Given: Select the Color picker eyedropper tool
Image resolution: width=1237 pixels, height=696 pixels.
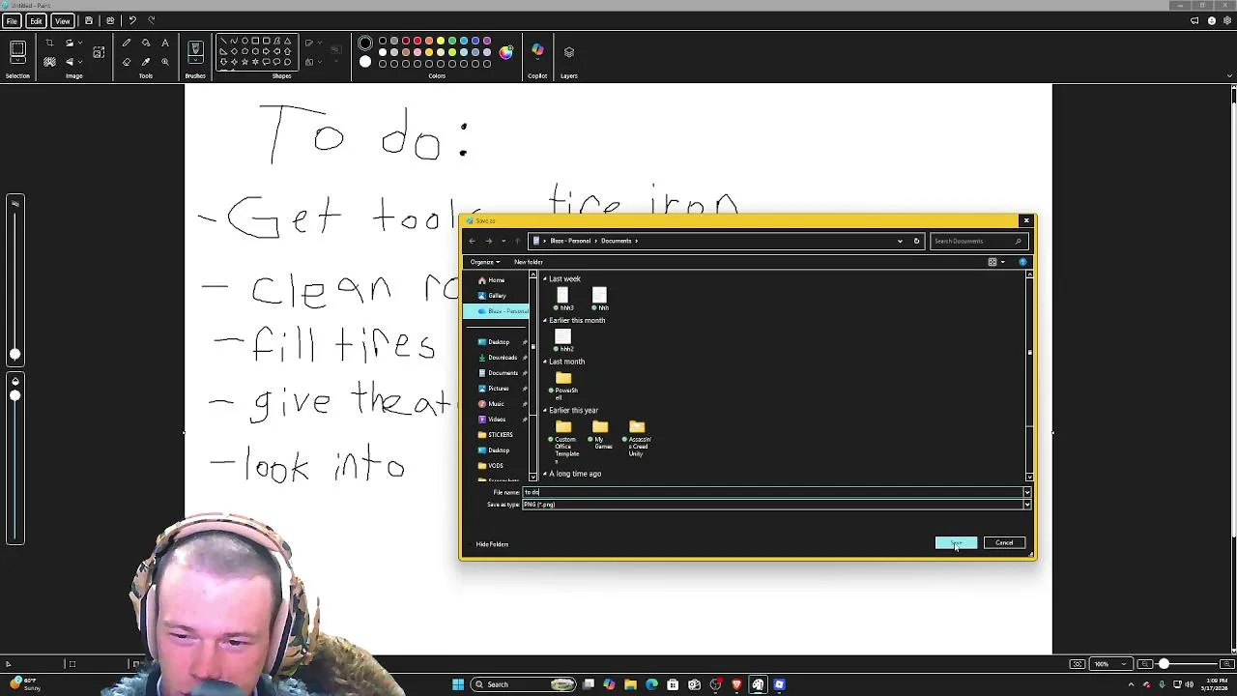Looking at the screenshot, I should point(146,62).
